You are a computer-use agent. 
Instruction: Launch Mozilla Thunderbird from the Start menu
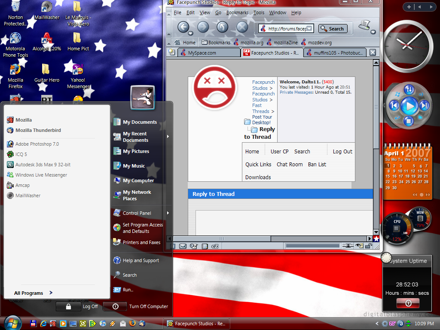click(34, 130)
